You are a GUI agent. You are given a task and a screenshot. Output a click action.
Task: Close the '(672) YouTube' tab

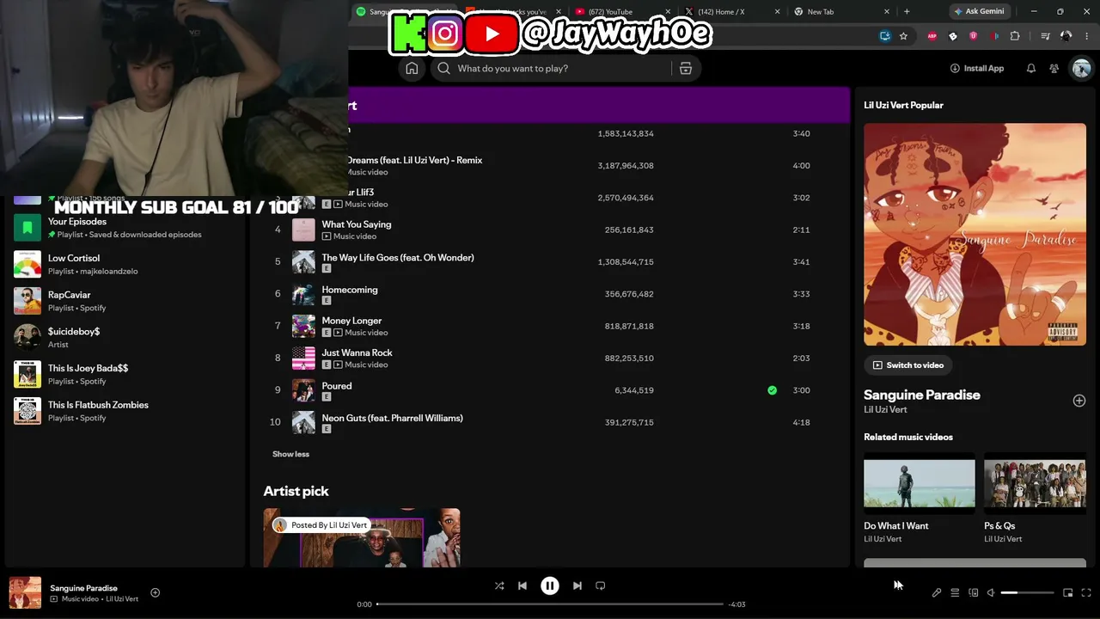668,11
